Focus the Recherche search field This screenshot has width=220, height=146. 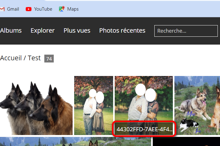(186, 31)
